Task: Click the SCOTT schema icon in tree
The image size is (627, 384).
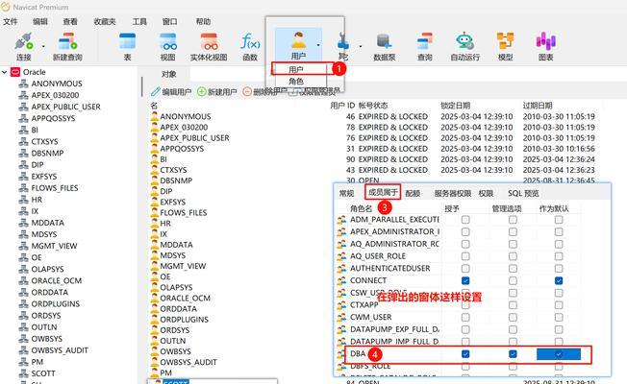Action: tap(24, 373)
